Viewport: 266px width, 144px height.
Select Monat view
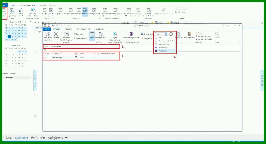pos(85,12)
